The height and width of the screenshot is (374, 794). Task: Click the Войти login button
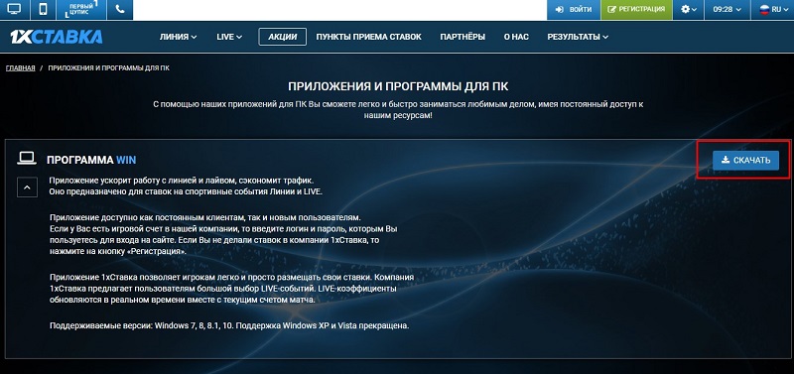[x=574, y=9]
